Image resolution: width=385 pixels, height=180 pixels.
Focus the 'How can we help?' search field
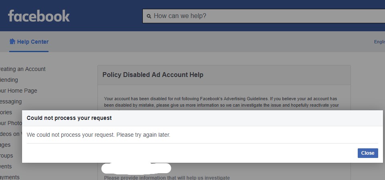click(264, 16)
